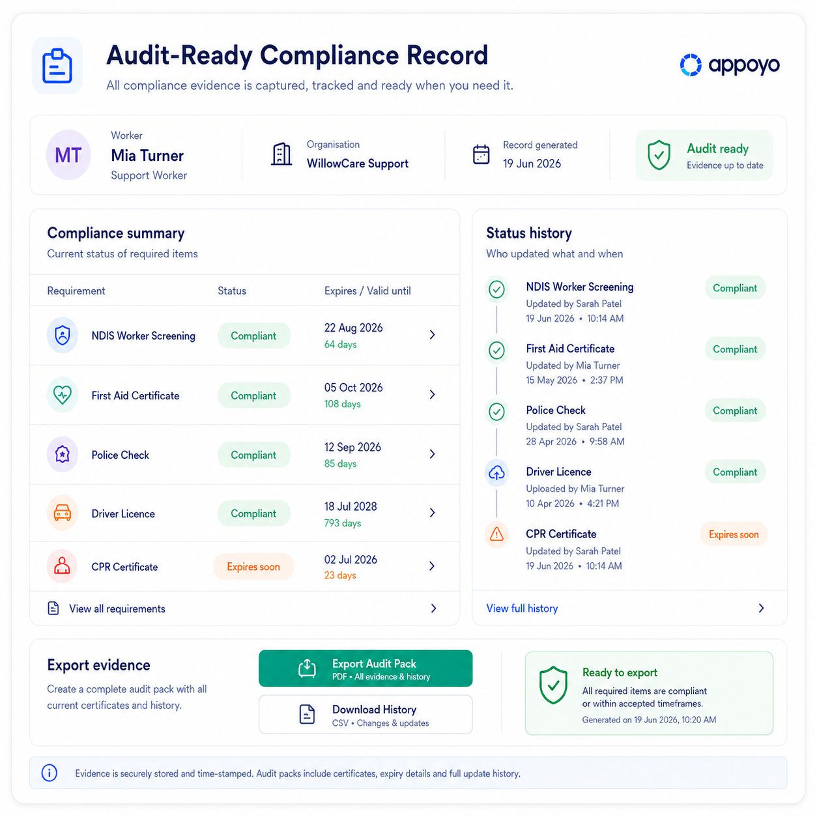
Task: Click the file icon on Download History
Action: coord(307,714)
